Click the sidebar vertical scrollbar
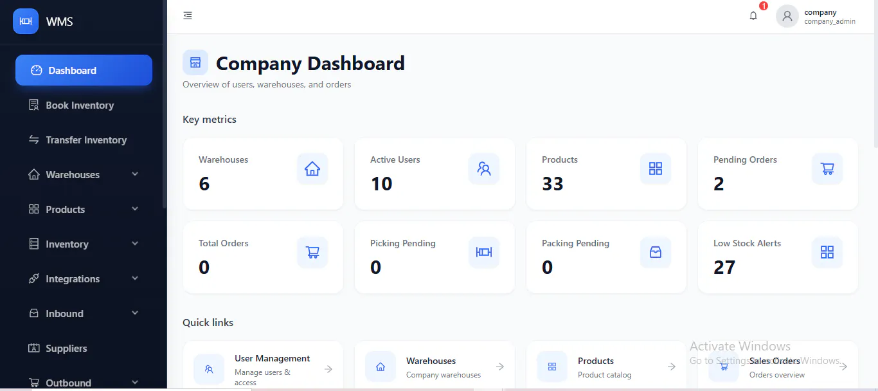 pos(165,103)
